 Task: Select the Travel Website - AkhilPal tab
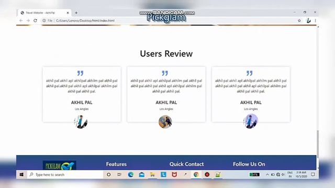[x=44, y=13]
